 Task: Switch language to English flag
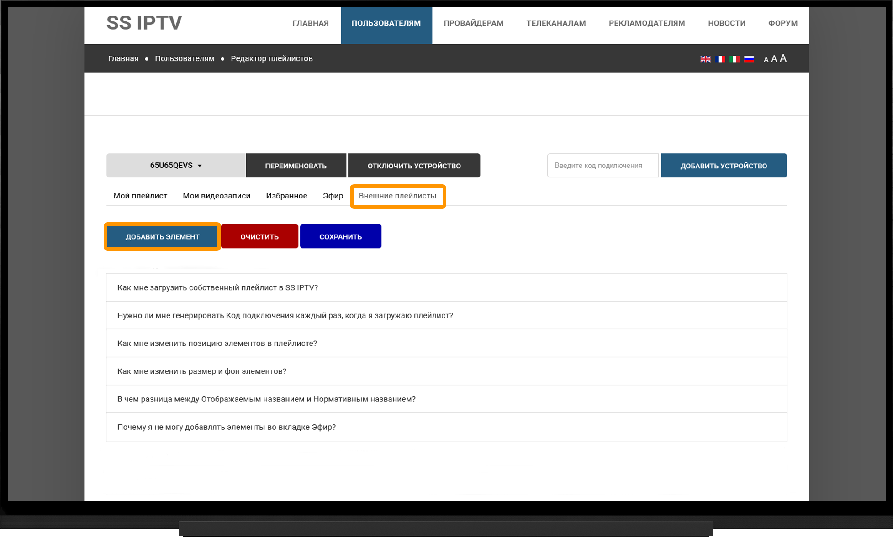(x=705, y=59)
